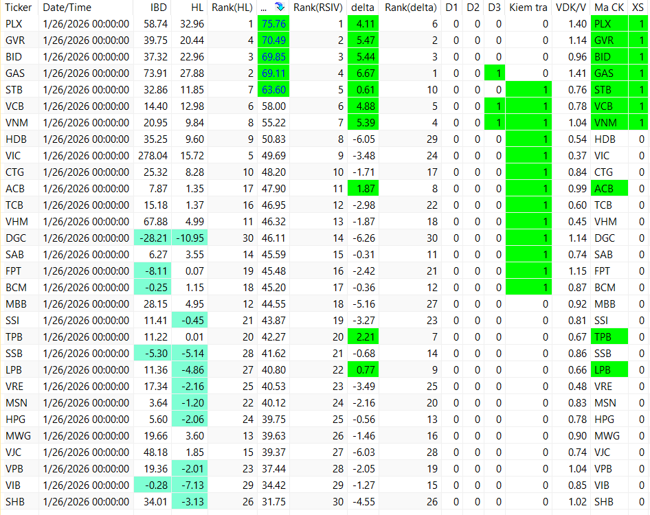
Task: Click the D3 column header
Action: [494, 8]
